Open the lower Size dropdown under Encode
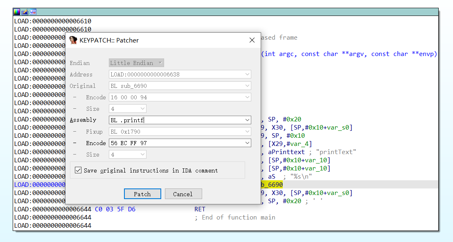 click(x=142, y=155)
